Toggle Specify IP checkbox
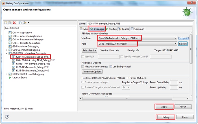Screen dimensions: 198x124 point(83,56)
